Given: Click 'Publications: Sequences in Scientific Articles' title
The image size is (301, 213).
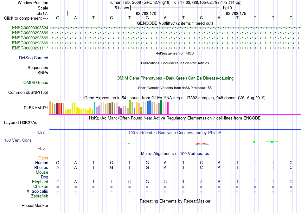Looking at the screenshot, I should point(175,63).
